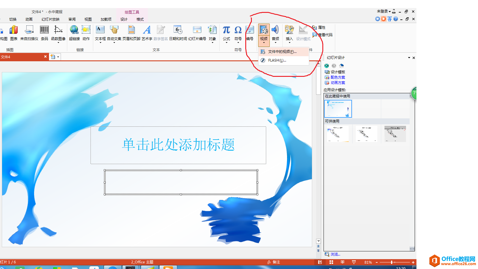Click the 幻灯片编号 (slide number) icon
Viewport: 478px width, 269px height.
tap(197, 30)
